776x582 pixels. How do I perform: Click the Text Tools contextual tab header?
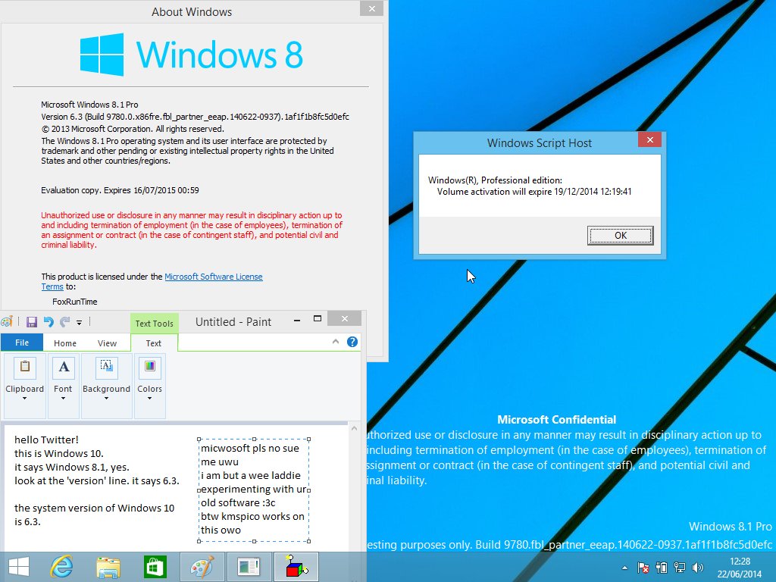155,323
